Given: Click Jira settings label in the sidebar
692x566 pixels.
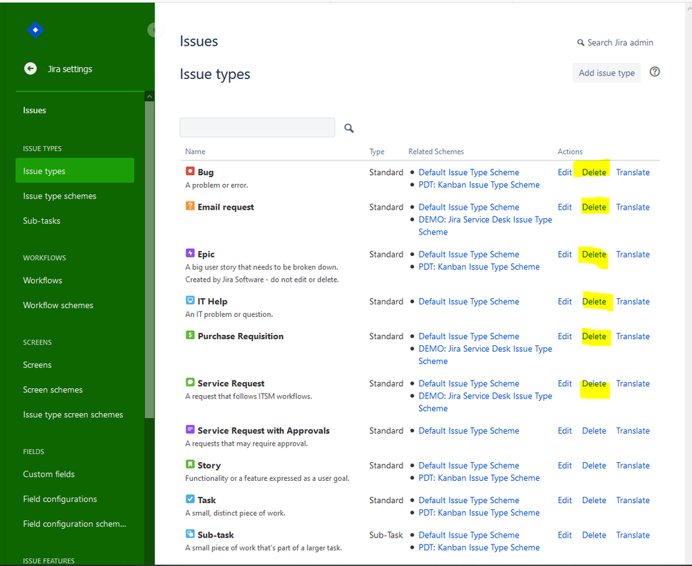Looking at the screenshot, I should [x=70, y=69].
